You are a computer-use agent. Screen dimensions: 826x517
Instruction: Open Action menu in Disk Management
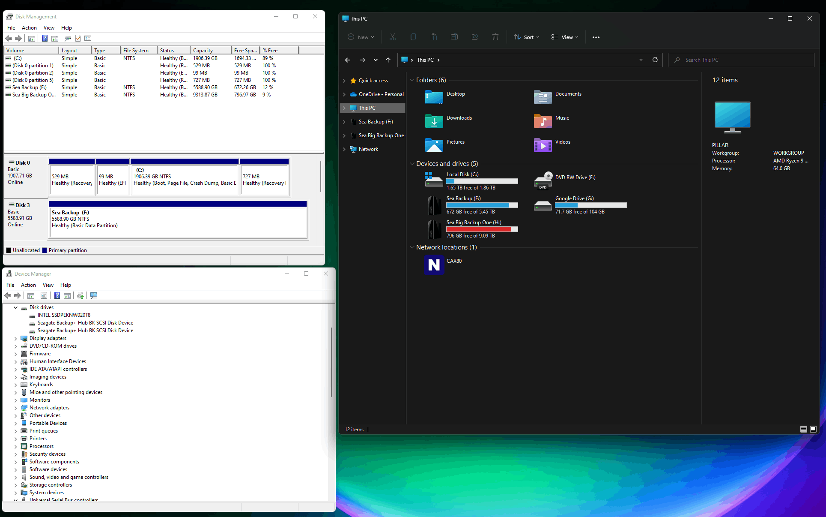(x=29, y=28)
